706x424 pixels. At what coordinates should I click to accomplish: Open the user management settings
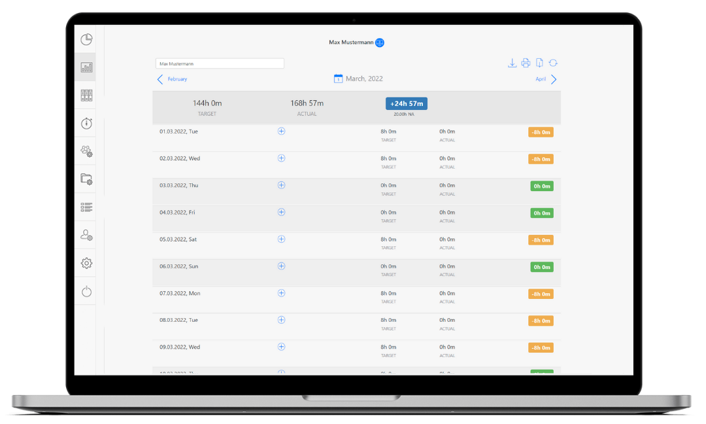86,234
